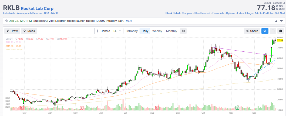
Task: Select the Daily timeframe
Action: click(x=145, y=31)
